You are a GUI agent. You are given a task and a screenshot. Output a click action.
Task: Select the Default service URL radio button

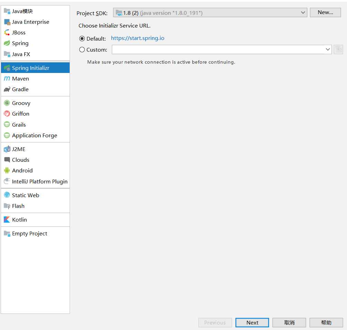(x=82, y=39)
